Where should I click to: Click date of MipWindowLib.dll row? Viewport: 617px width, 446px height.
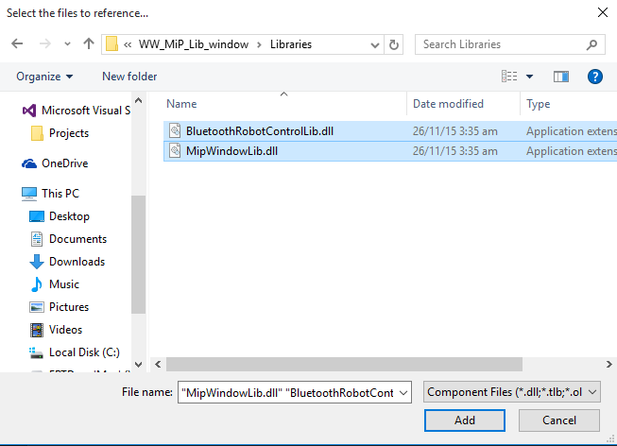pos(454,151)
